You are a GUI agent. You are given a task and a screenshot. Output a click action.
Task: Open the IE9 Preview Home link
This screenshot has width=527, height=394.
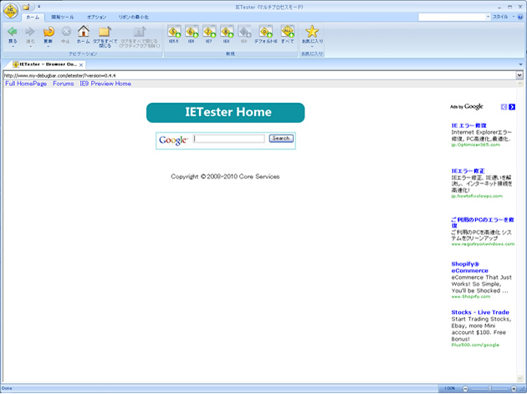pos(105,84)
